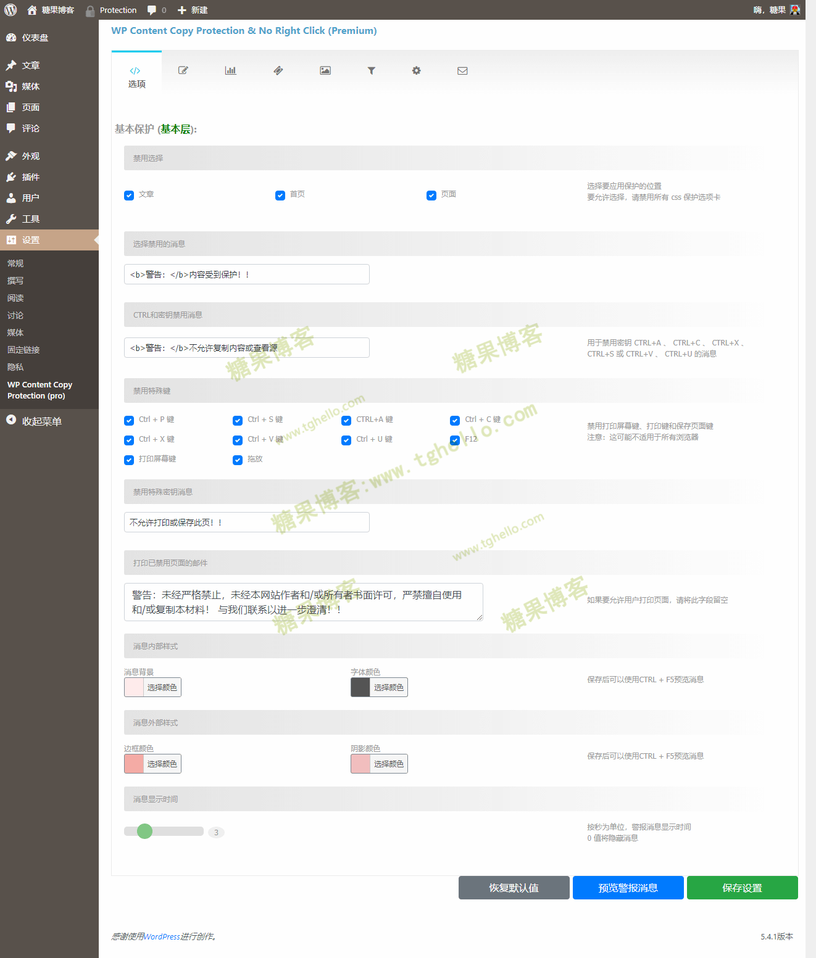816x958 pixels.
Task: Open 撰写 settings submenu
Action: (x=15, y=281)
